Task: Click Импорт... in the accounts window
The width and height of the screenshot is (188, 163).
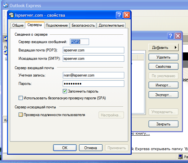Action: (163, 85)
